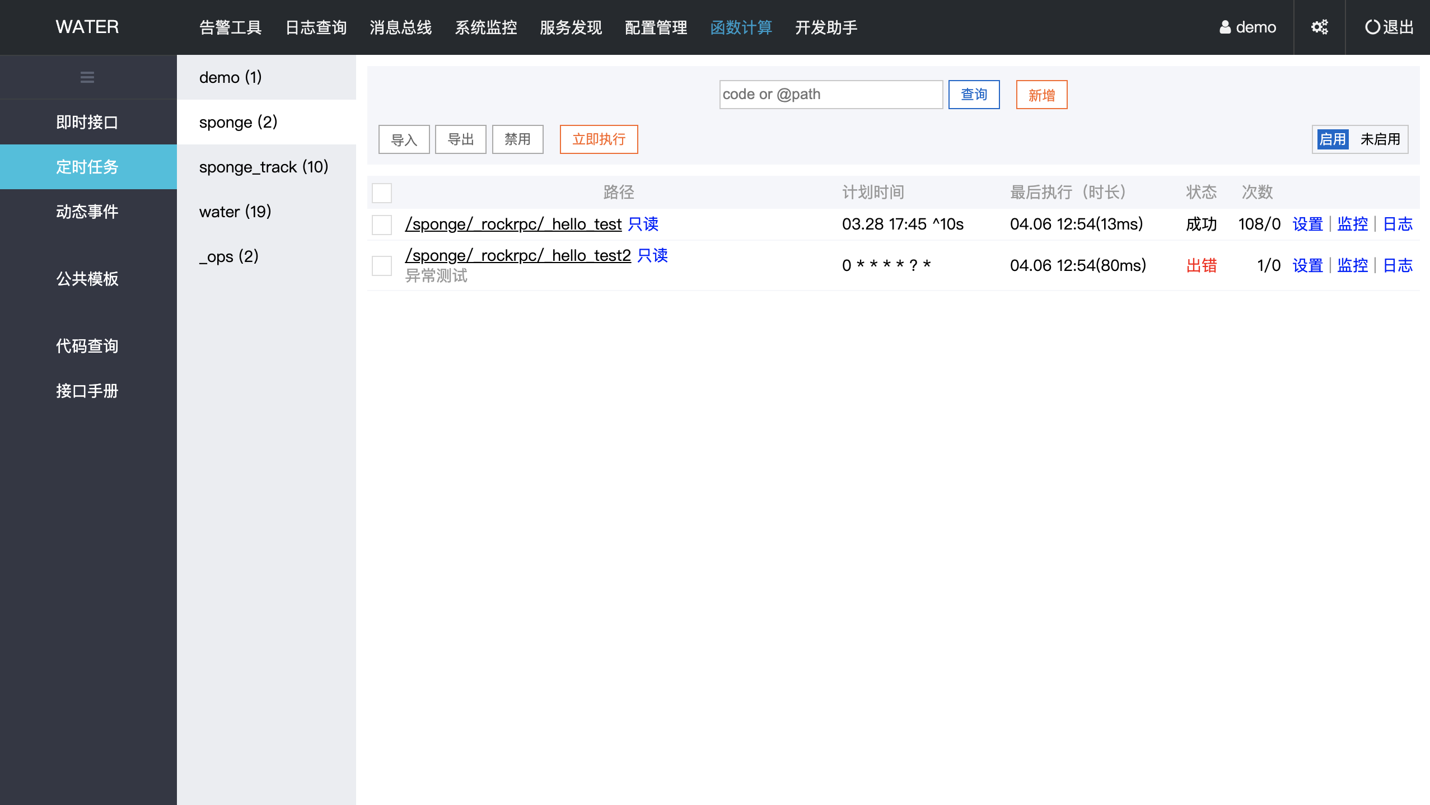This screenshot has width=1430, height=805.
Task: Switch filter to 启用
Action: [1332, 139]
